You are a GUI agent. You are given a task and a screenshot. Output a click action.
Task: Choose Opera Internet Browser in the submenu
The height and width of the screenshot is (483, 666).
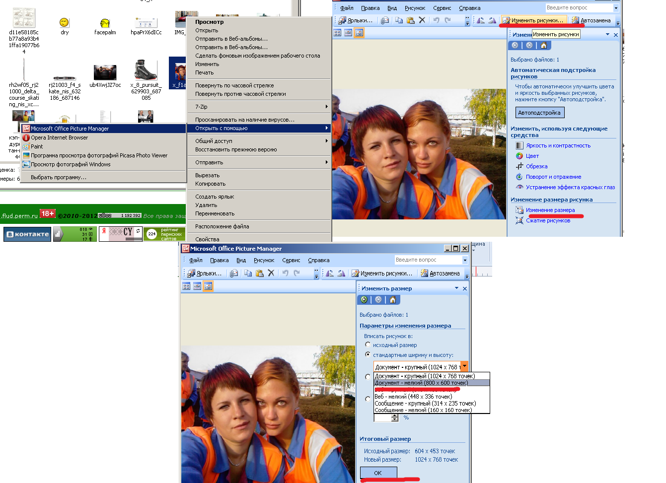[x=59, y=138]
